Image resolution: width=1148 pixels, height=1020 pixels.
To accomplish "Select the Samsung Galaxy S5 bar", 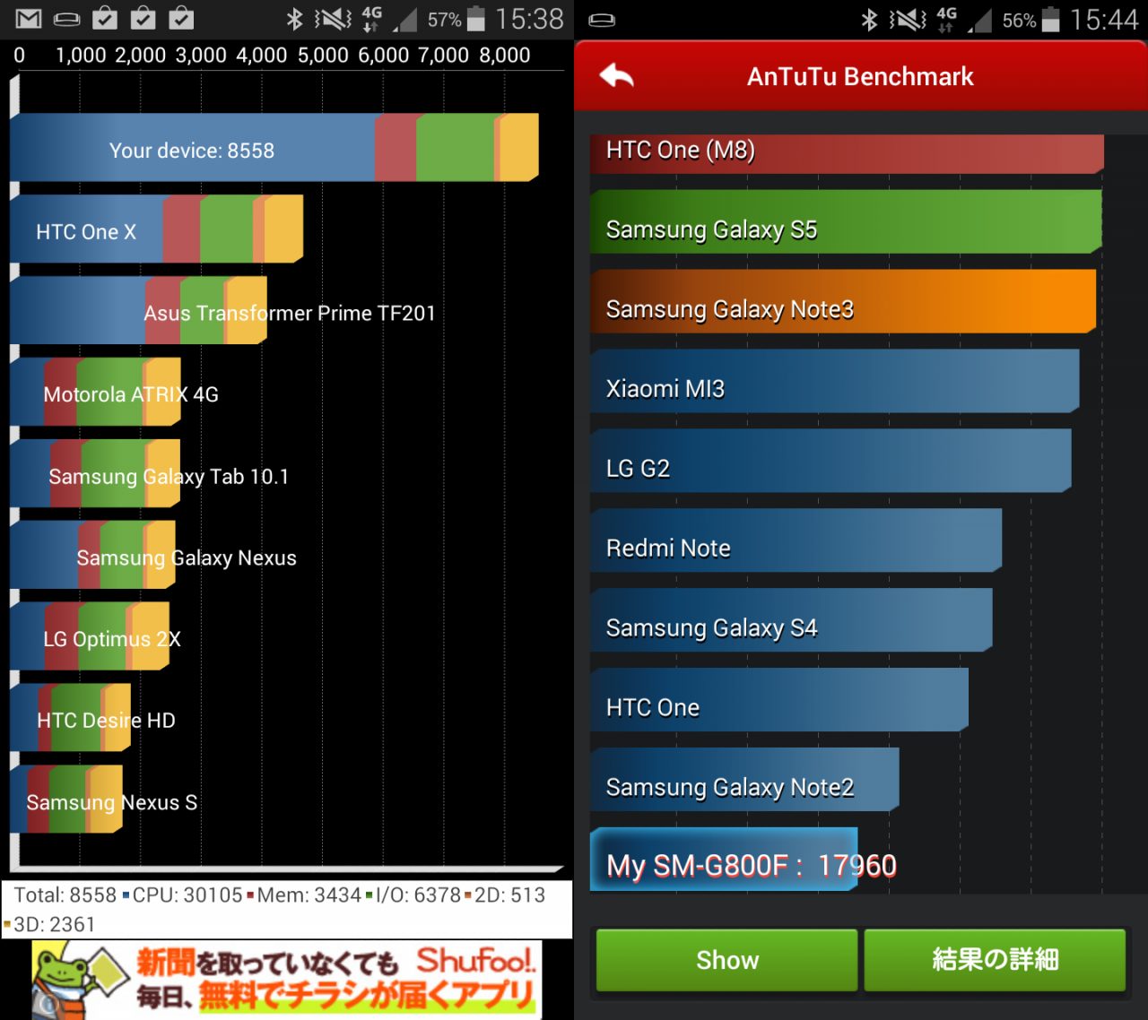I will pyautogui.click(x=846, y=221).
